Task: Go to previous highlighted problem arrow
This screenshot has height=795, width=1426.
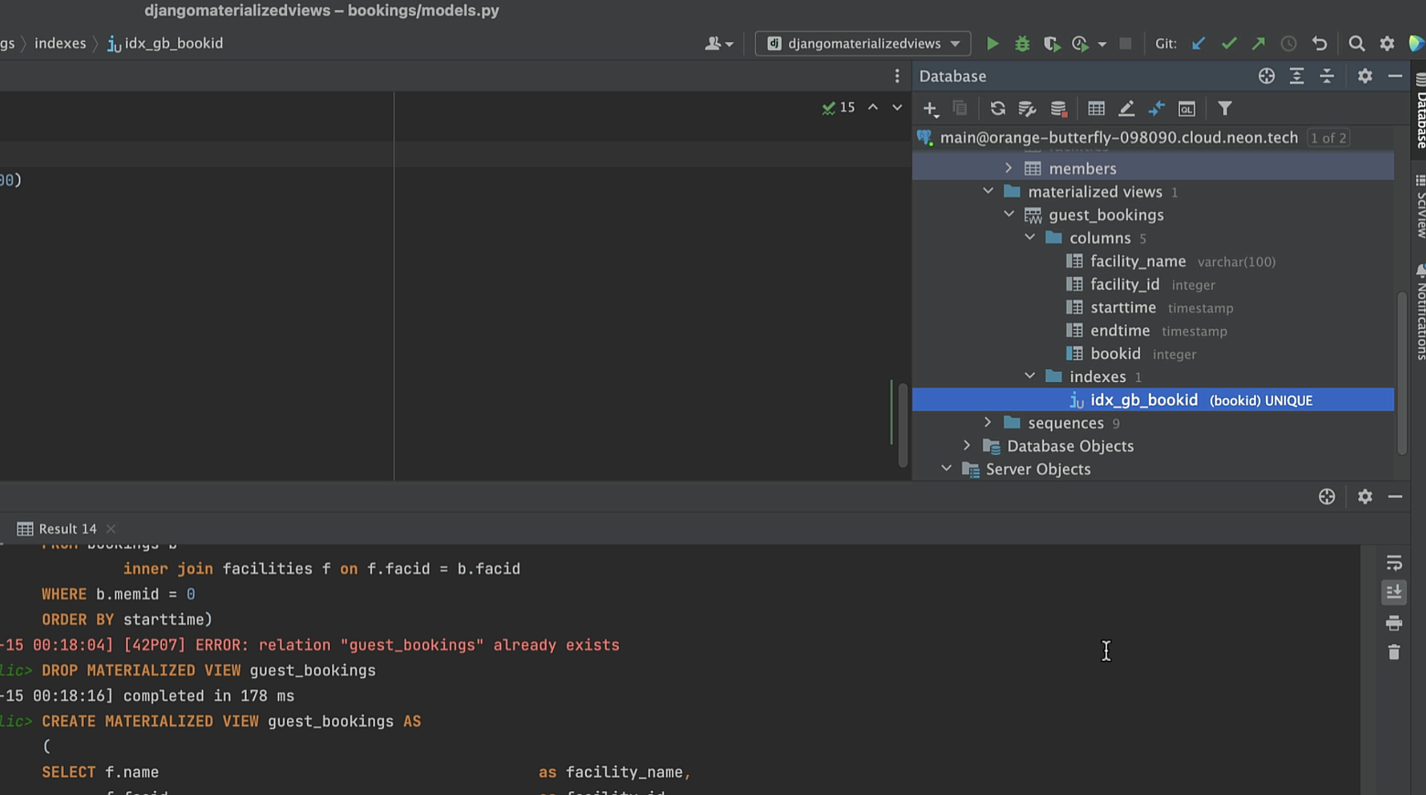Action: pos(873,108)
